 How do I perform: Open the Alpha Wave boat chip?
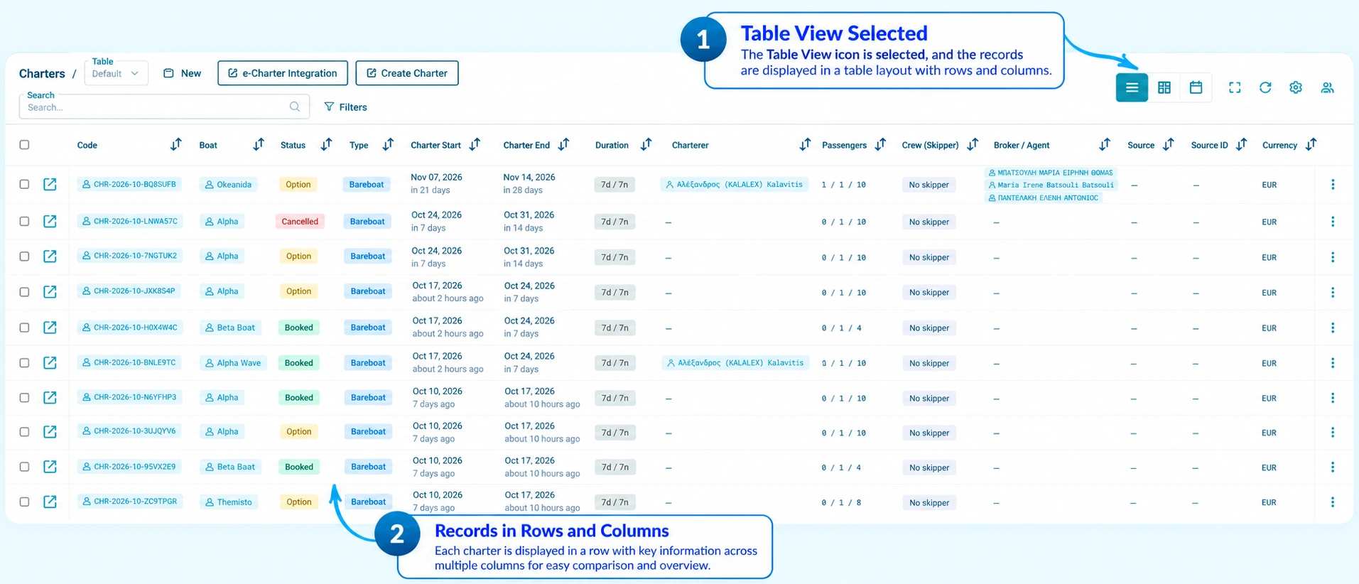click(x=232, y=362)
